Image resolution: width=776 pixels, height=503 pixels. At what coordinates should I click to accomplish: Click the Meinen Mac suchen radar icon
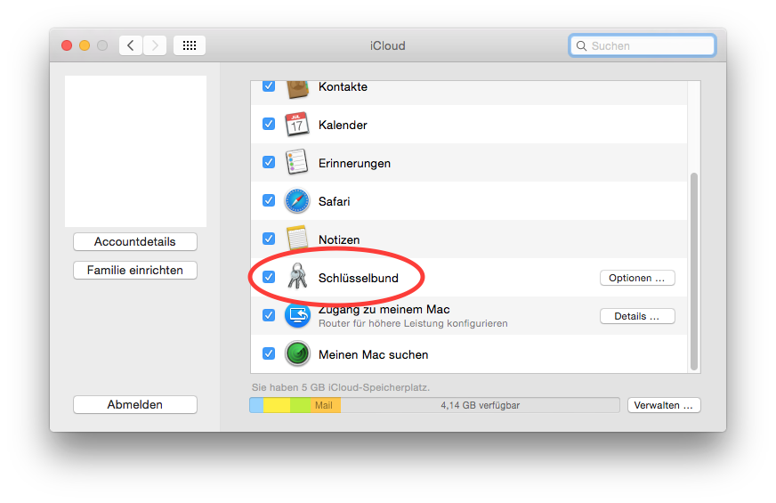click(297, 353)
